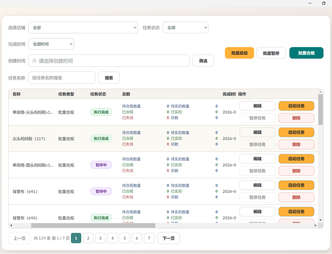Pause the 单规格-圆头妈妈鞋v1 task
The height and width of the screenshot is (254, 332).
click(257, 171)
